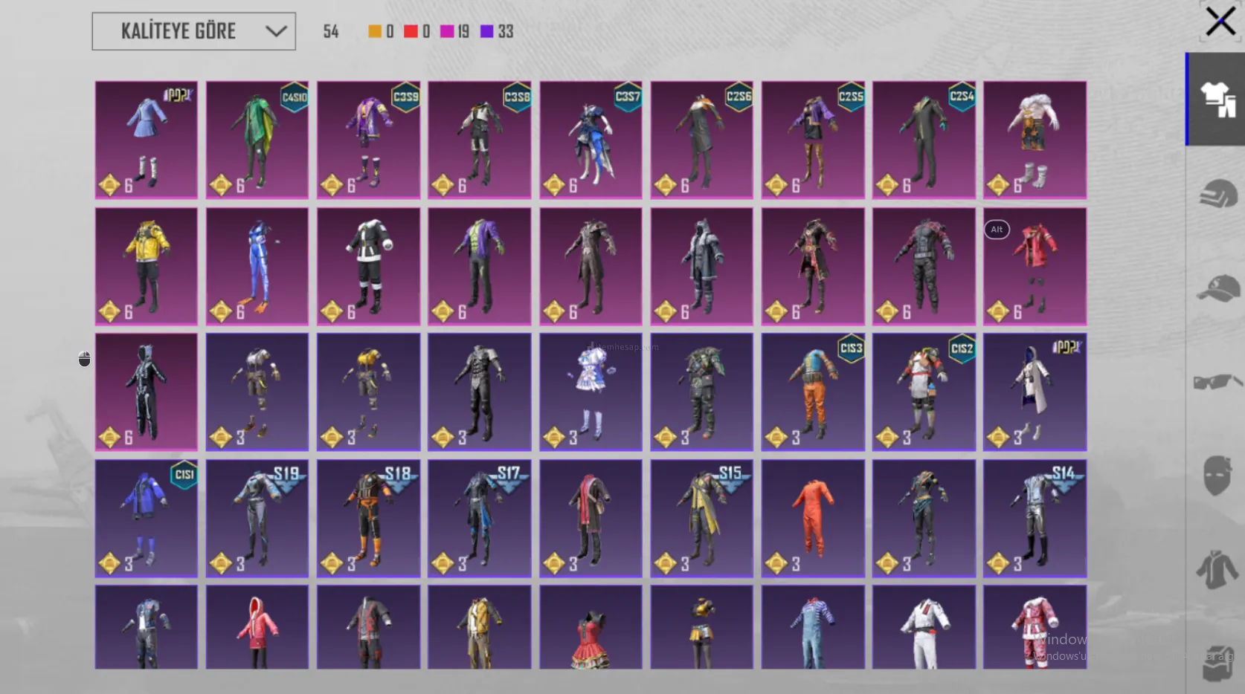Pick the S19 season outfit
This screenshot has height=694, width=1245.
[257, 518]
